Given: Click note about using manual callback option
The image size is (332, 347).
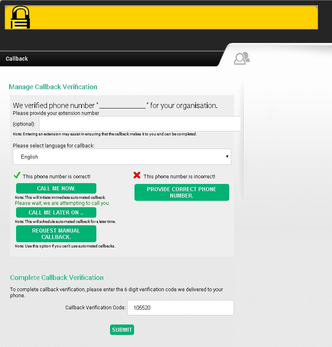Looking at the screenshot, I should coord(65,246).
